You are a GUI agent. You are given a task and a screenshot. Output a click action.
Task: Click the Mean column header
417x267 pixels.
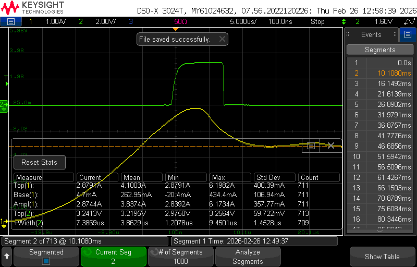click(141, 177)
